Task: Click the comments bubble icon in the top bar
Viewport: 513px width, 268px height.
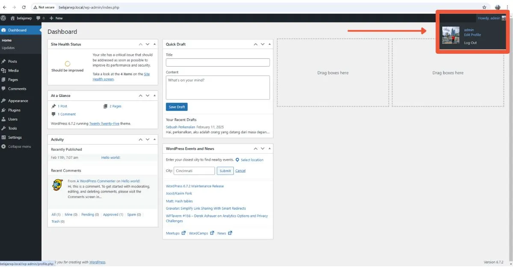Action: (x=38, y=18)
